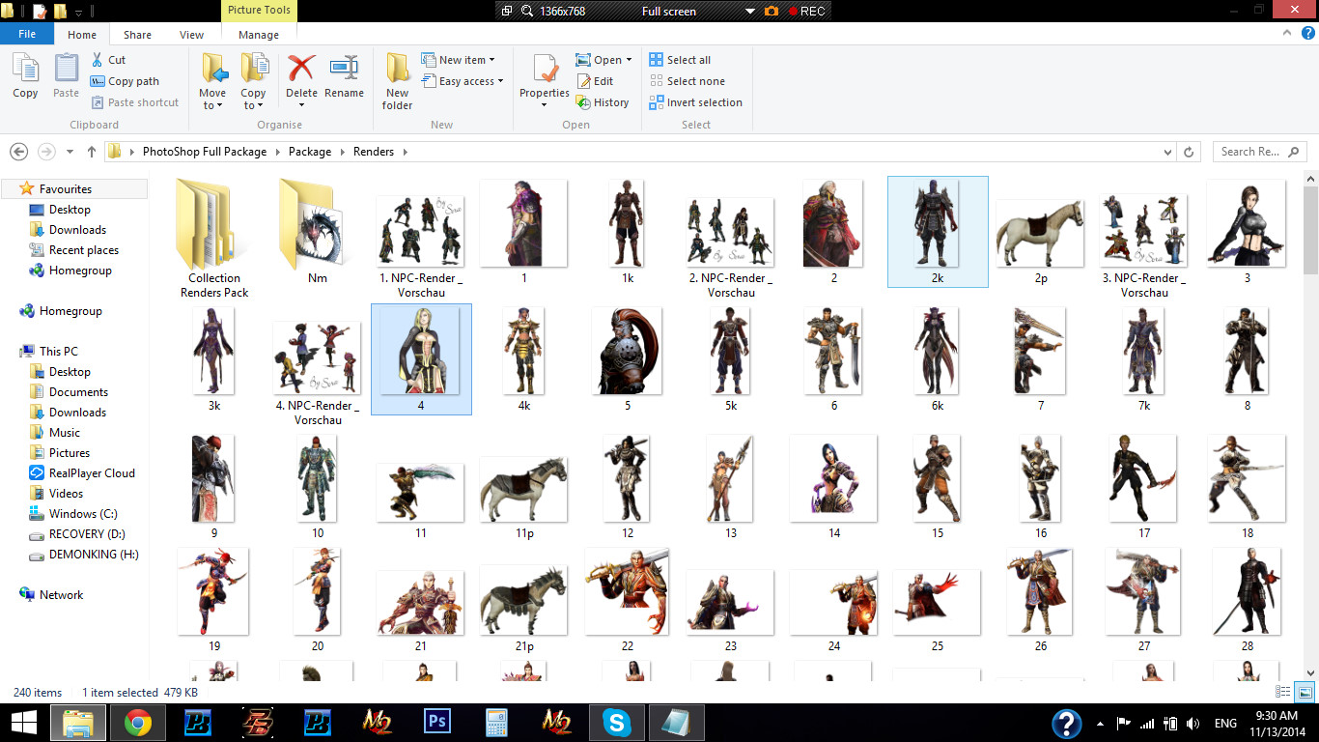The height and width of the screenshot is (742, 1319).
Task: Click Edit in the Open group
Action: [x=595, y=81]
